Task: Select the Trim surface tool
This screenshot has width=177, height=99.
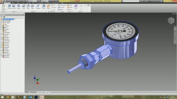Action: pyautogui.click(x=69, y=10)
